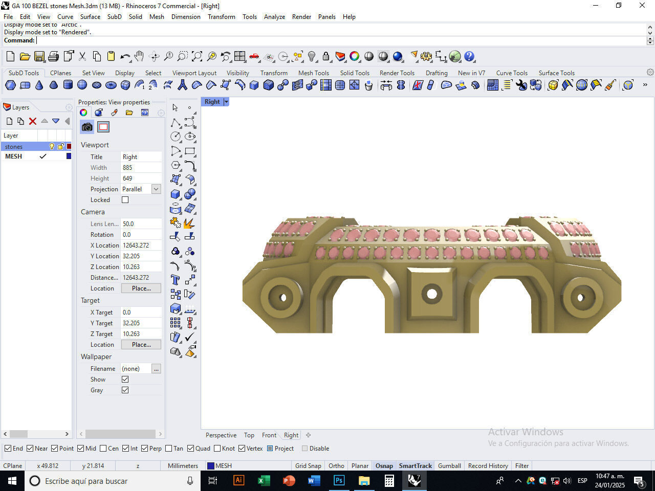Viewport: 655px width, 491px height.
Task: Enable the Cen osnap checkbox
Action: click(x=103, y=449)
